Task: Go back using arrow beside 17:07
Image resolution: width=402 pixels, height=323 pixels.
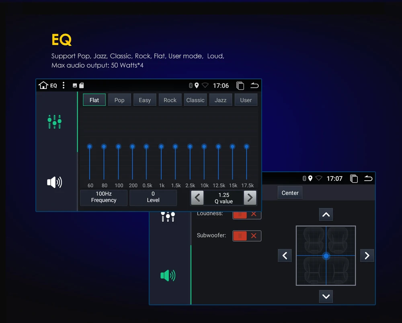Action: (x=368, y=178)
